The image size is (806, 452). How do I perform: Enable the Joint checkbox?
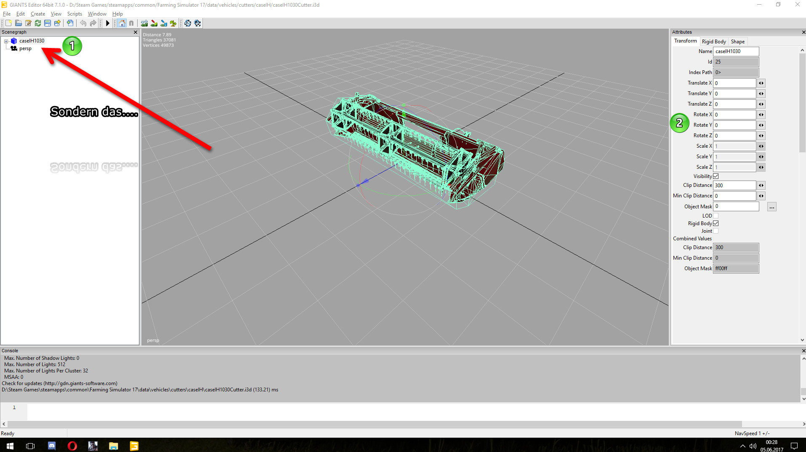[716, 231]
